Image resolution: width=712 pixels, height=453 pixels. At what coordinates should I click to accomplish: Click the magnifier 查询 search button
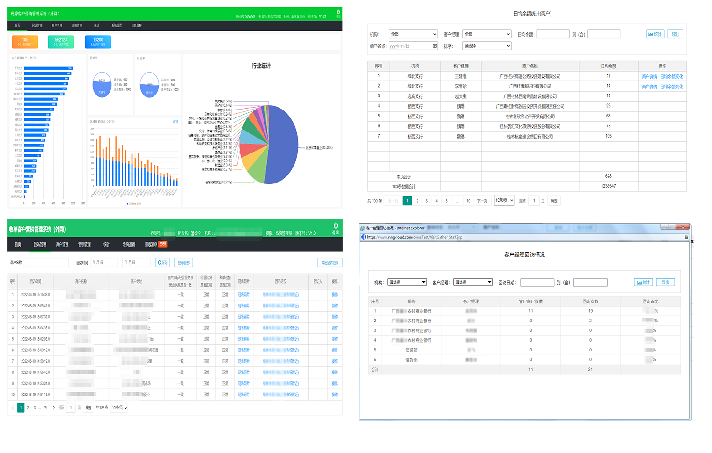162,263
